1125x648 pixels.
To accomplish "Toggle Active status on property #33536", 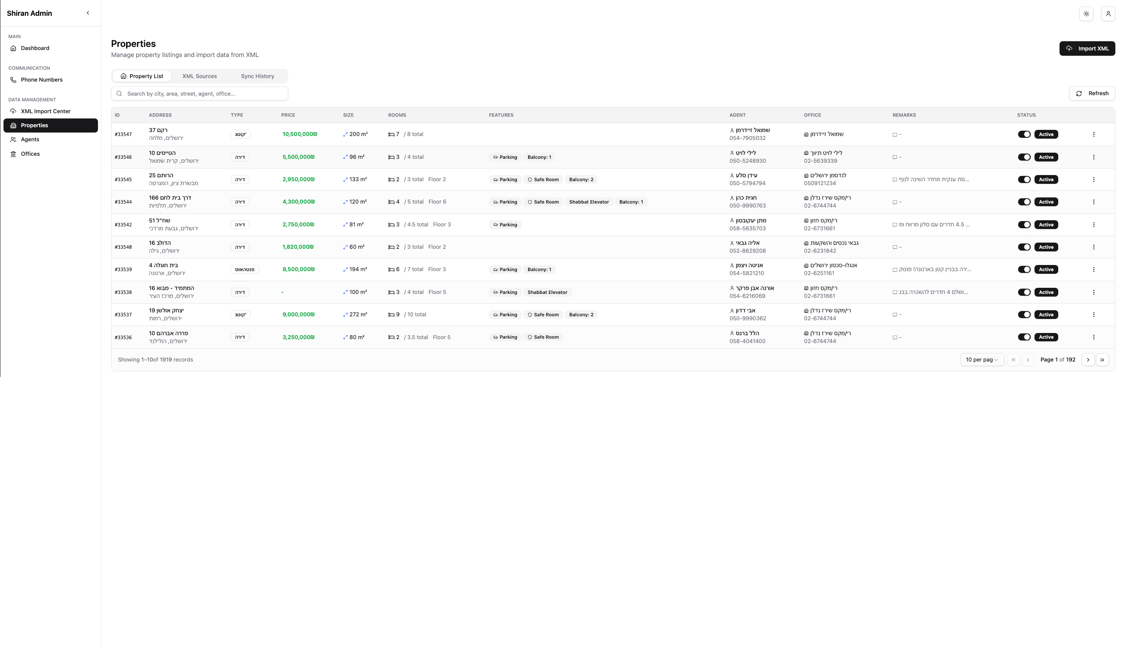I will [1025, 337].
